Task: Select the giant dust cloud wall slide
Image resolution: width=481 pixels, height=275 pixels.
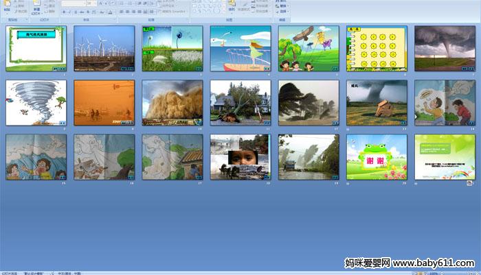Action: [x=172, y=103]
